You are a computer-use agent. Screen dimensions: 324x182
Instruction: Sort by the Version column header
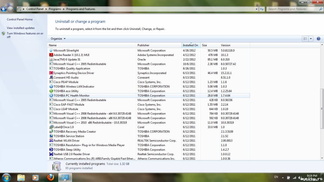pyautogui.click(x=235, y=45)
